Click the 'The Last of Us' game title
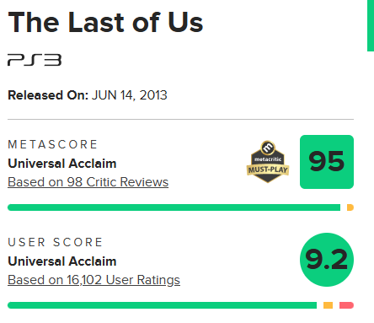Image resolution: width=374 pixels, height=323 pixels. pos(105,22)
